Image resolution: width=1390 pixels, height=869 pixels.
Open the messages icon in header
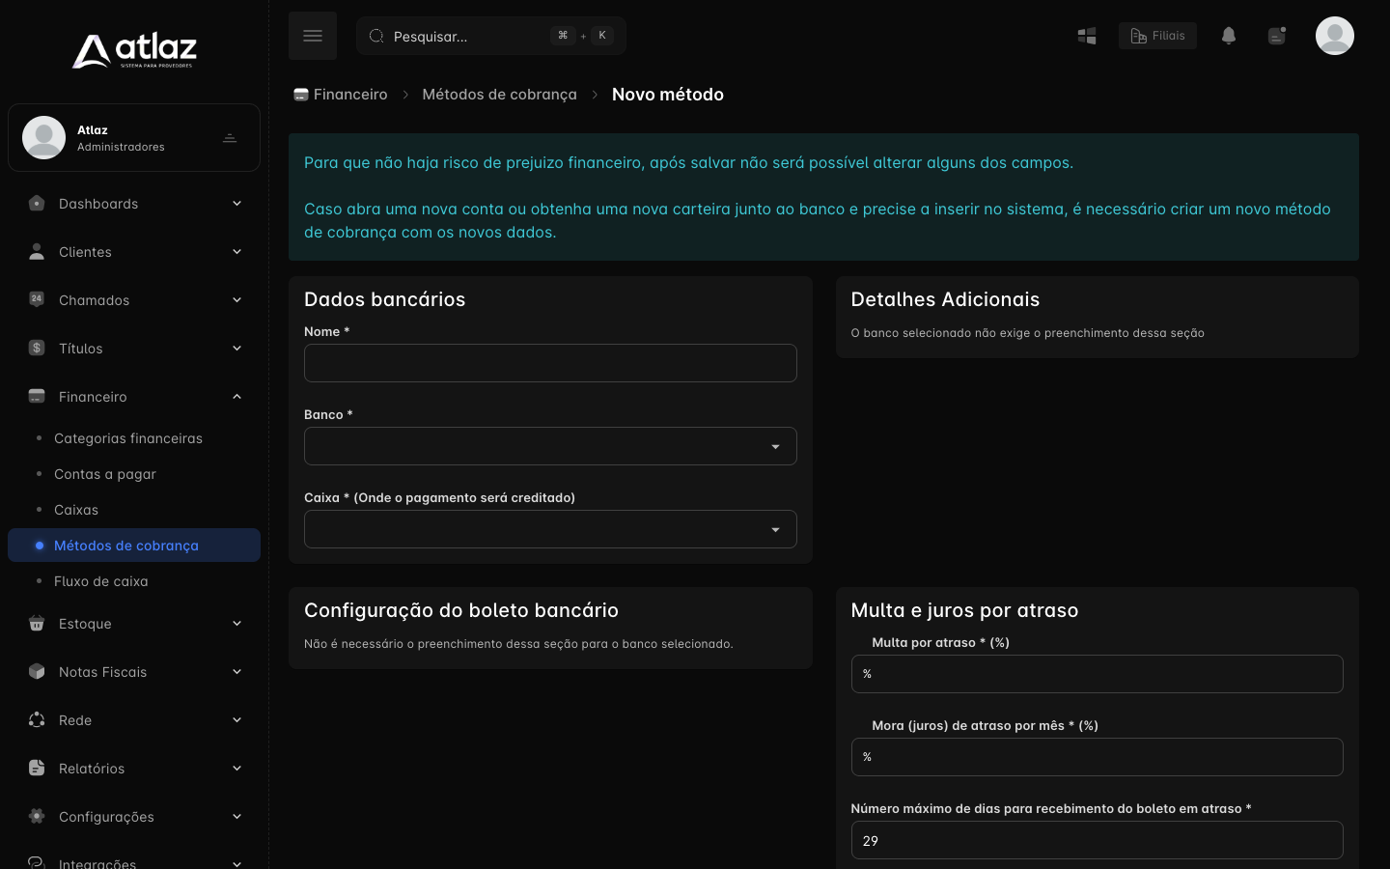(x=1277, y=36)
